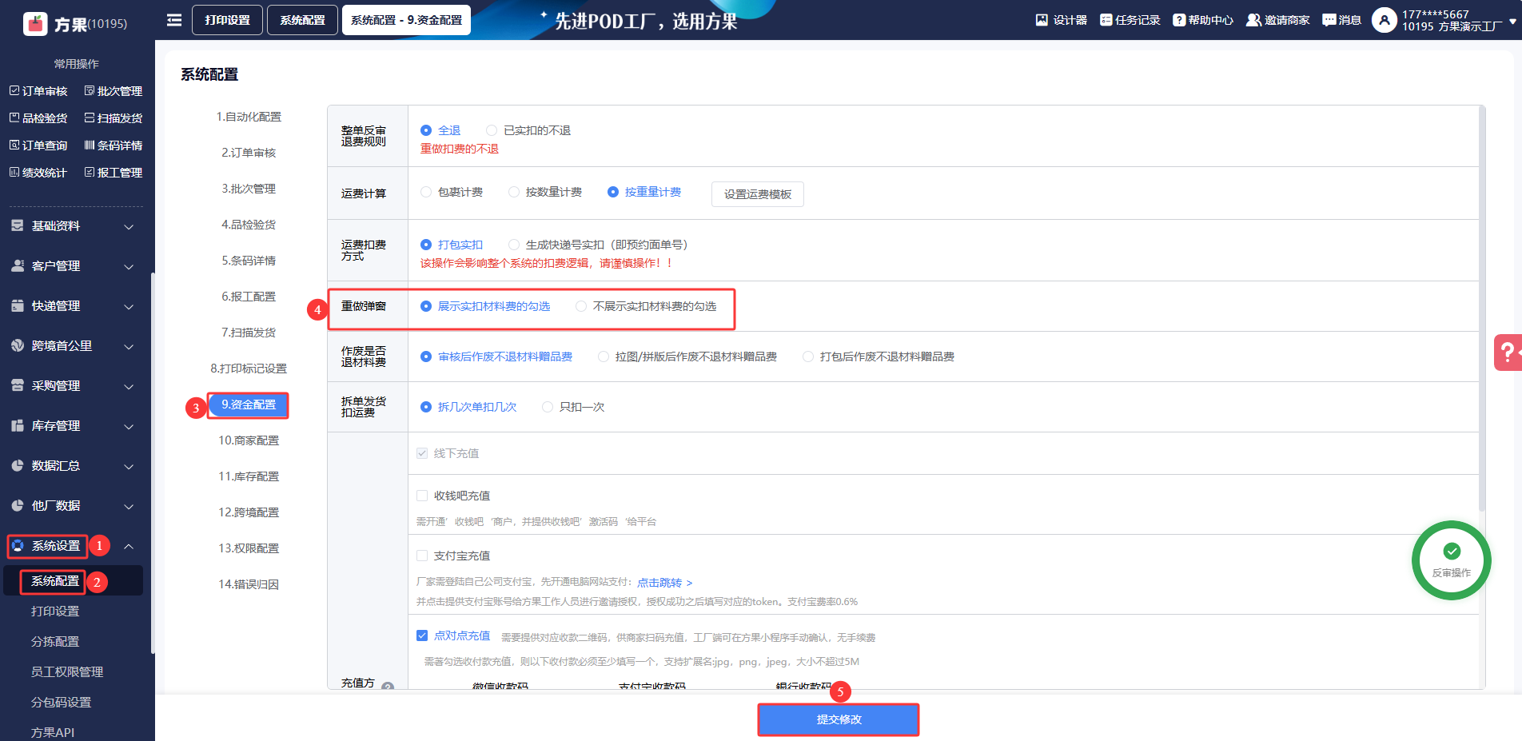Click the red floating help question icon
Viewport: 1522px width, 741px height.
pos(1508,353)
